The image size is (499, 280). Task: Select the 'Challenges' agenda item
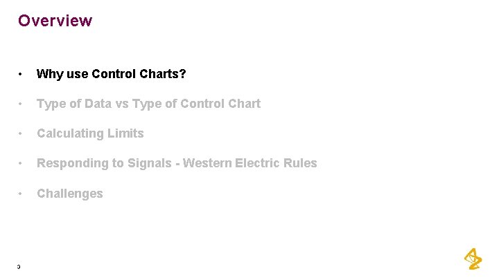[70, 194]
